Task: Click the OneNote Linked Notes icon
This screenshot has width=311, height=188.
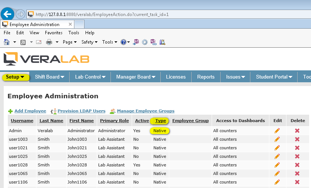Action: [153, 42]
